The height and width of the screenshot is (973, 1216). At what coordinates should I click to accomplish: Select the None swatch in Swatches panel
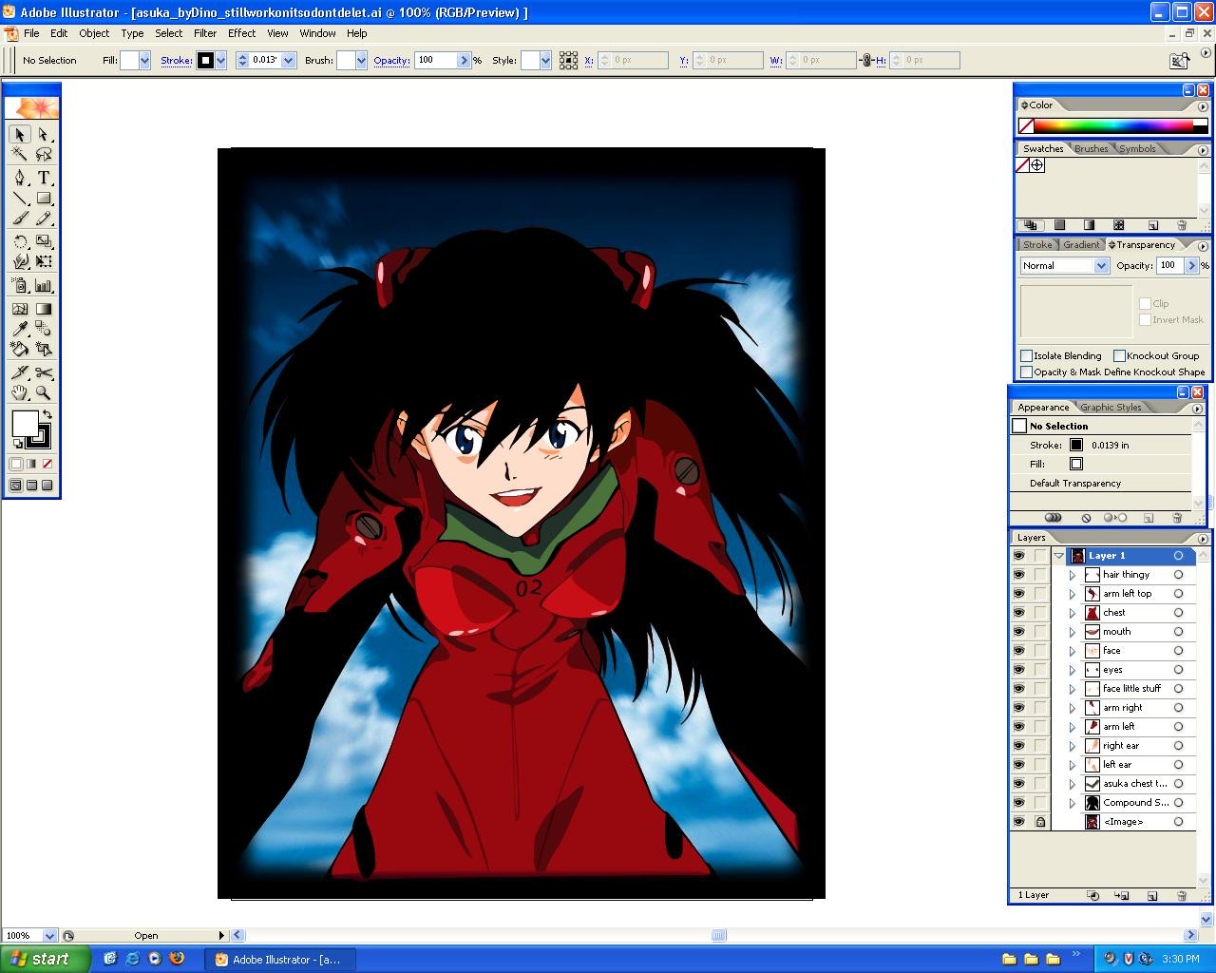[1023, 165]
